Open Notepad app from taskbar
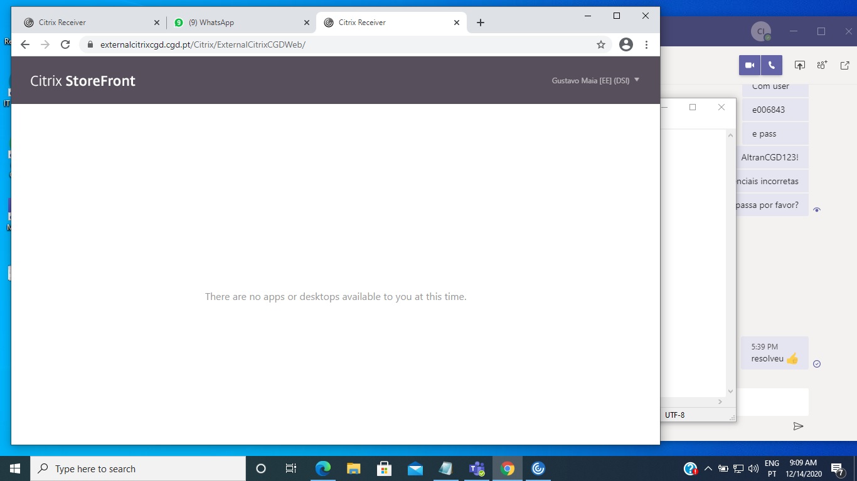The image size is (857, 481). [445, 468]
